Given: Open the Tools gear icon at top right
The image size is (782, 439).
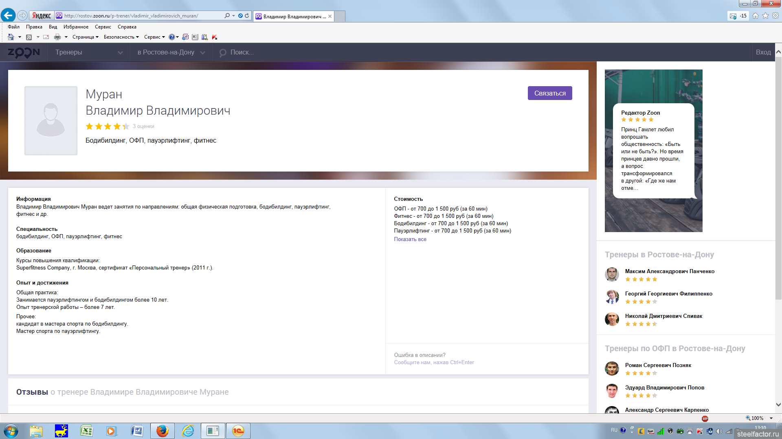Looking at the screenshot, I should 775,15.
